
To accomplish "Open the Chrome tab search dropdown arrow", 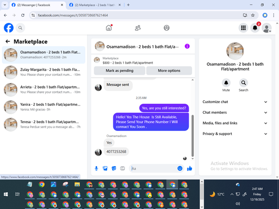I will pyautogui.click(x=5, y=5).
